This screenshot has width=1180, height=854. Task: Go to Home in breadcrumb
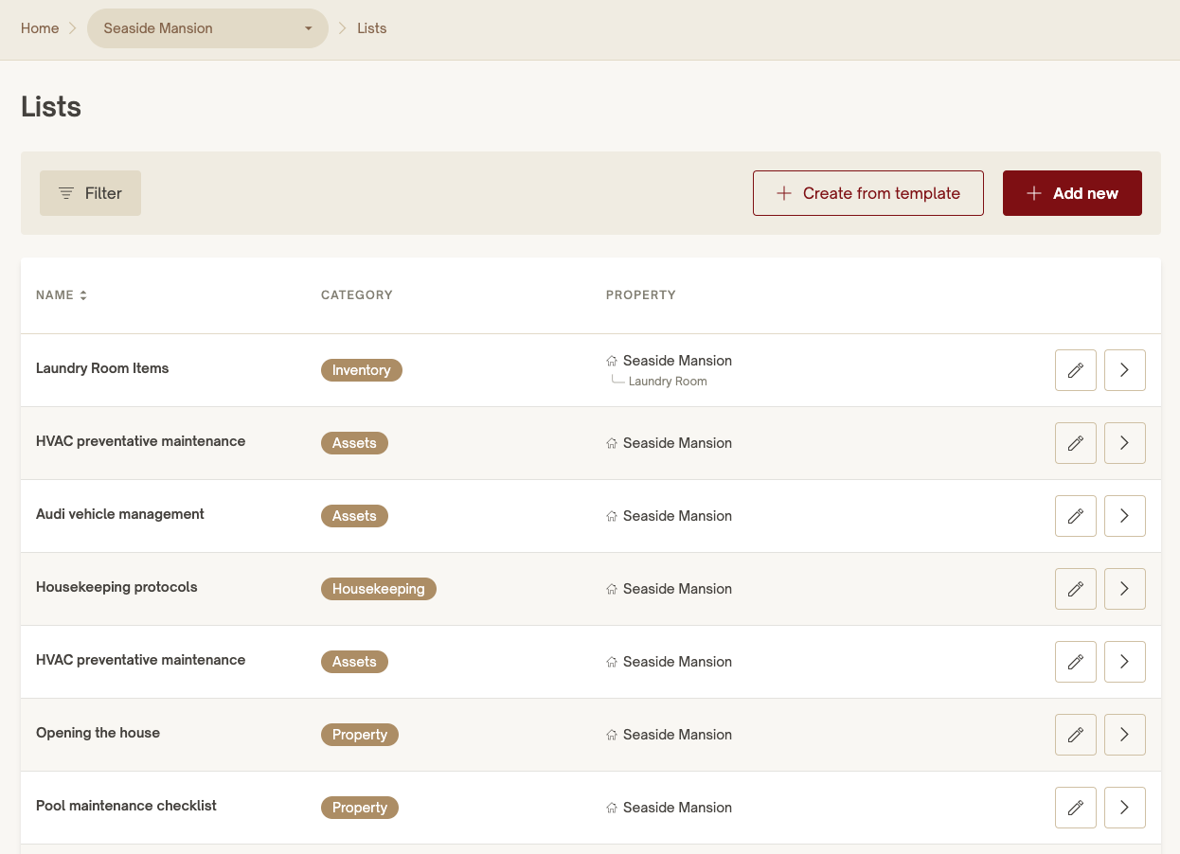pos(40,28)
